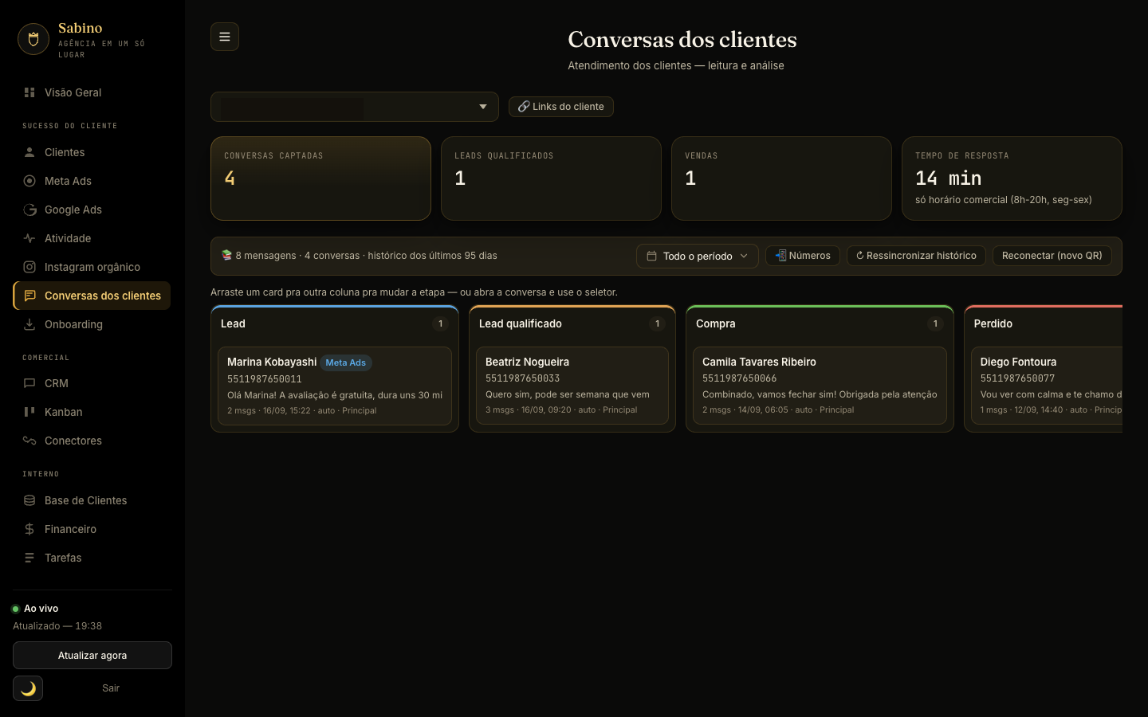Click the Conectores link icon
Image resolution: width=1148 pixels, height=717 pixels.
point(29,441)
